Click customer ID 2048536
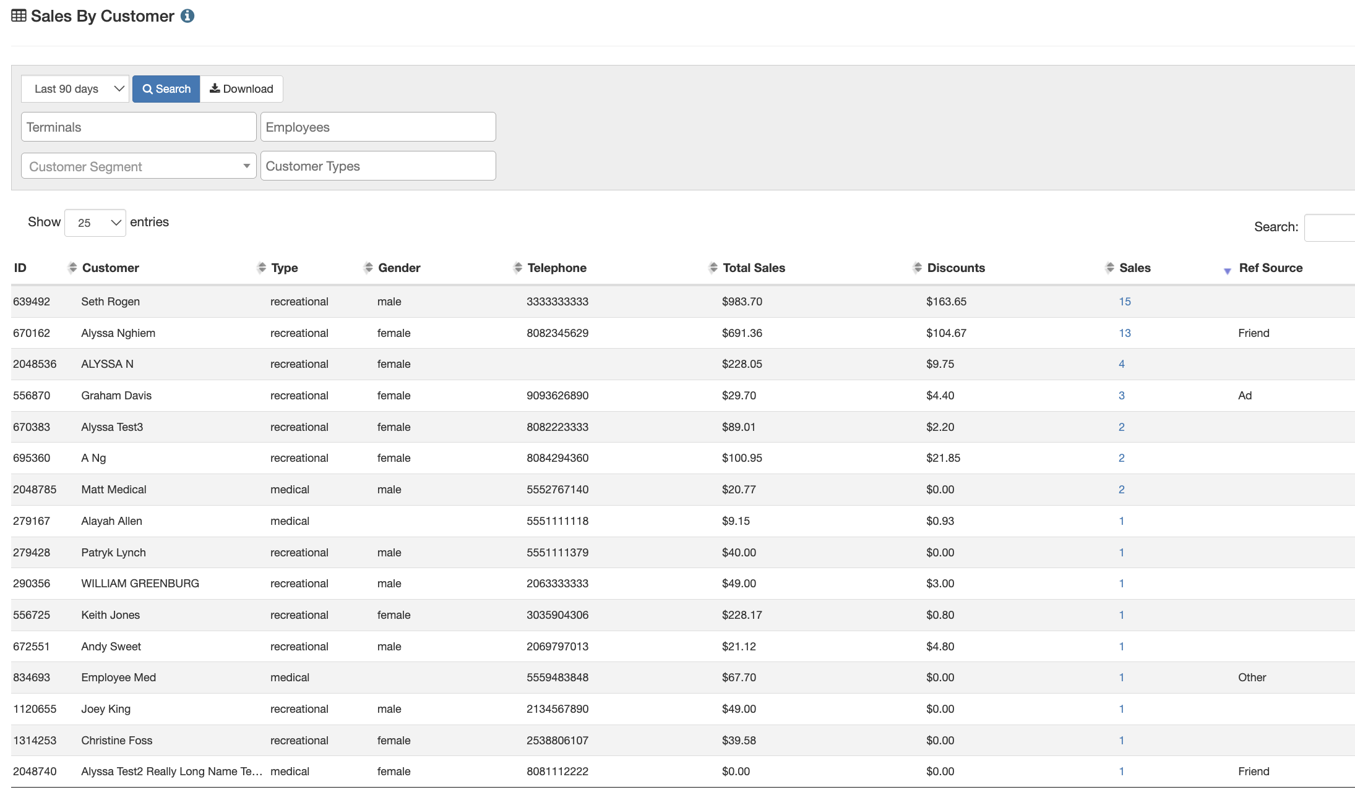 (35, 364)
